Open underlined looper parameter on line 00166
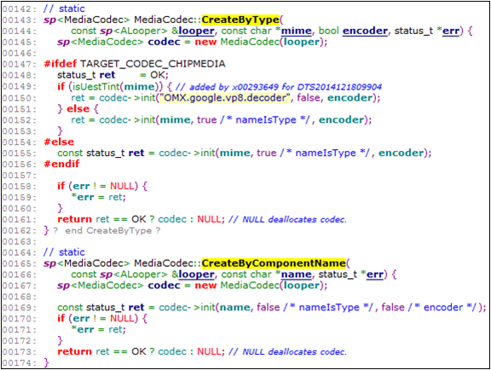This screenshot has height=370, width=491. 196,275
